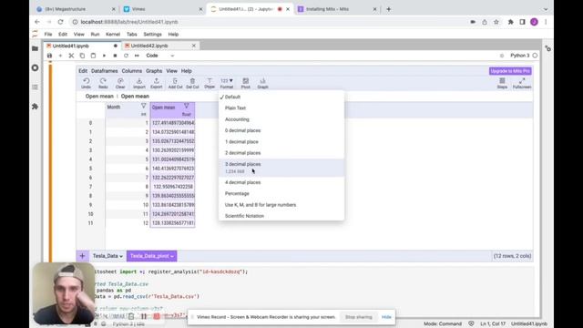This screenshot has height=328, width=583.
Task: Open the extension manager puzzle icon
Action: pos(35,107)
